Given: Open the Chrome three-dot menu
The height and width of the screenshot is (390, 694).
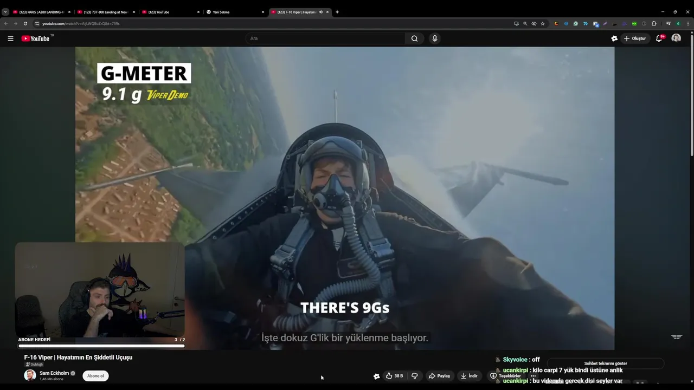Looking at the screenshot, I should click(688, 24).
